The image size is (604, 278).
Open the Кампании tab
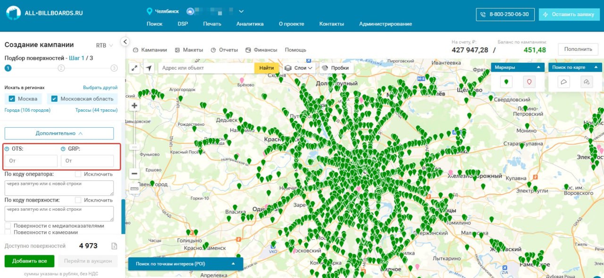[x=150, y=50]
